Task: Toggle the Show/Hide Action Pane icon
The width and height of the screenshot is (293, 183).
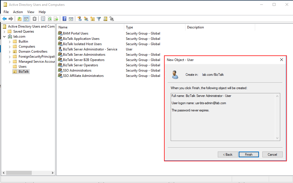Action: pyautogui.click(x=71, y=19)
